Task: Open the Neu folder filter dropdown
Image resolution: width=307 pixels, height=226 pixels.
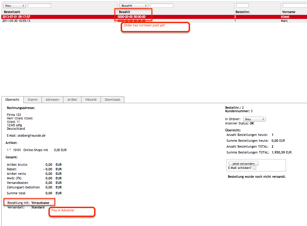Action: (14, 6)
